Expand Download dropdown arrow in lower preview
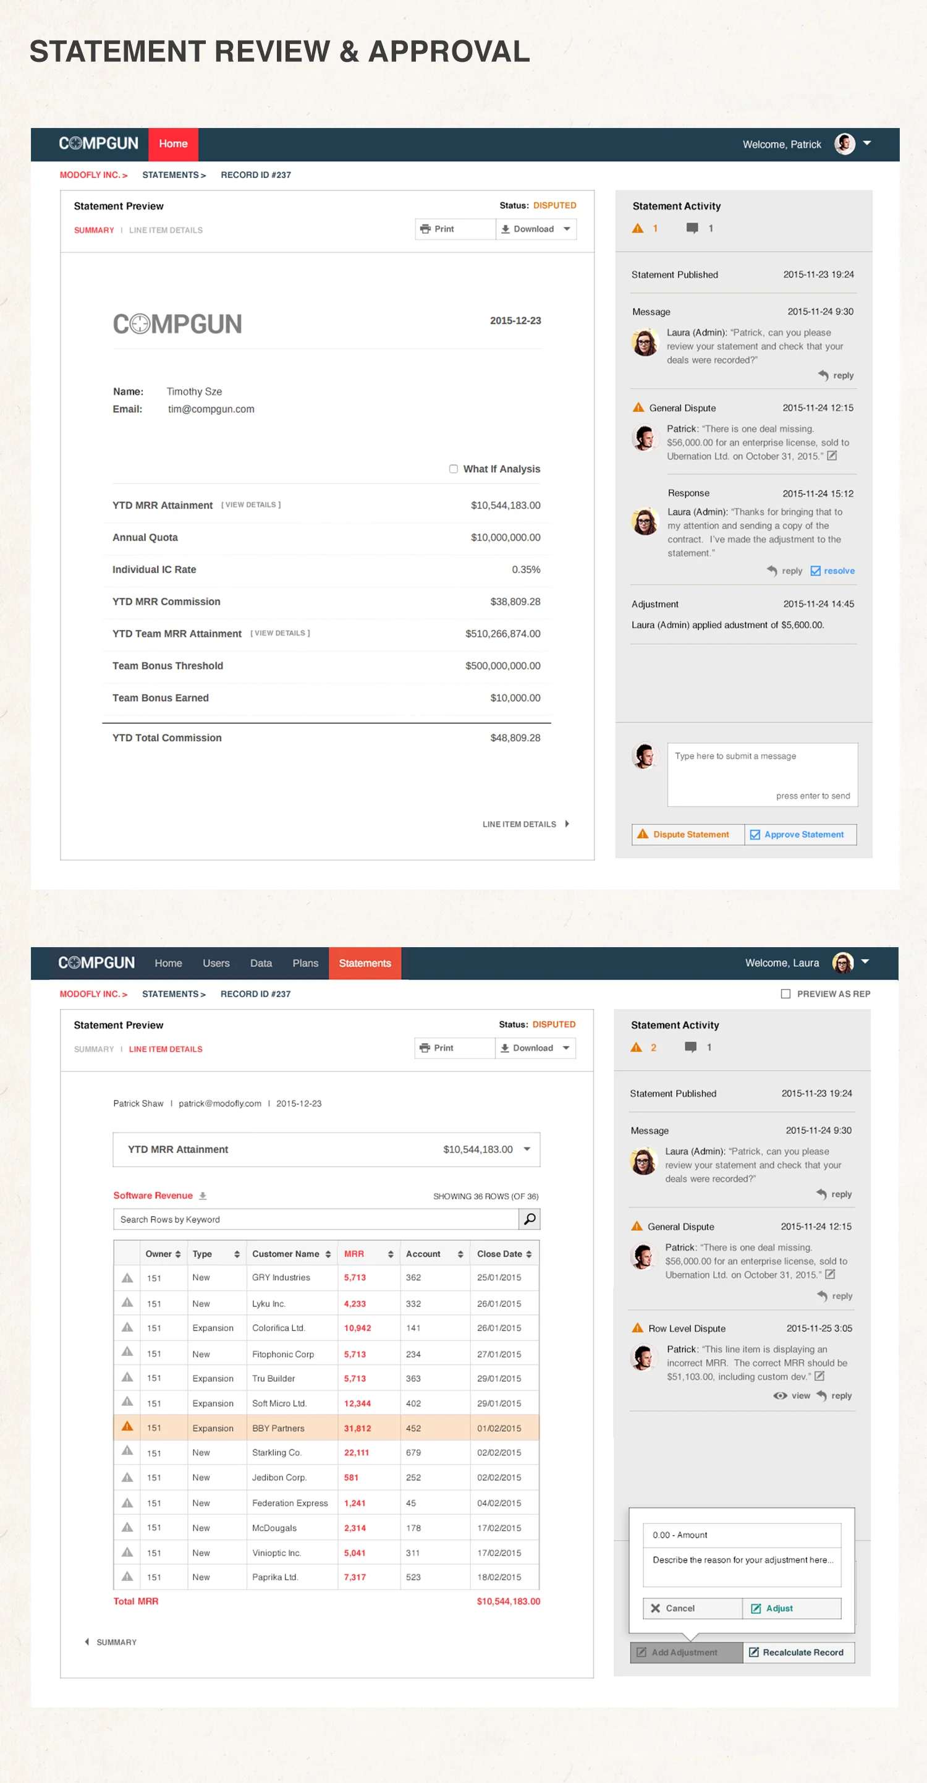The width and height of the screenshot is (927, 1783). (x=566, y=1048)
